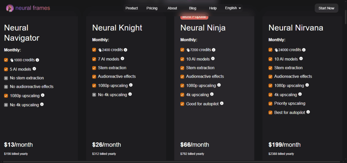Screen dimensions: 347x163
Task: Open the Help page
Action: (213, 8)
